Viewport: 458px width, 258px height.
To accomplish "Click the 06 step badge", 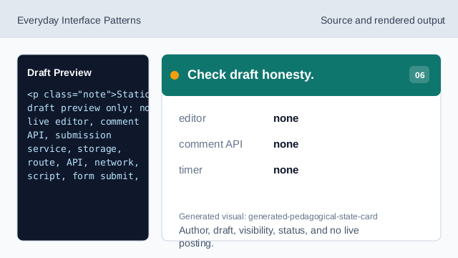I will pyautogui.click(x=419, y=75).
